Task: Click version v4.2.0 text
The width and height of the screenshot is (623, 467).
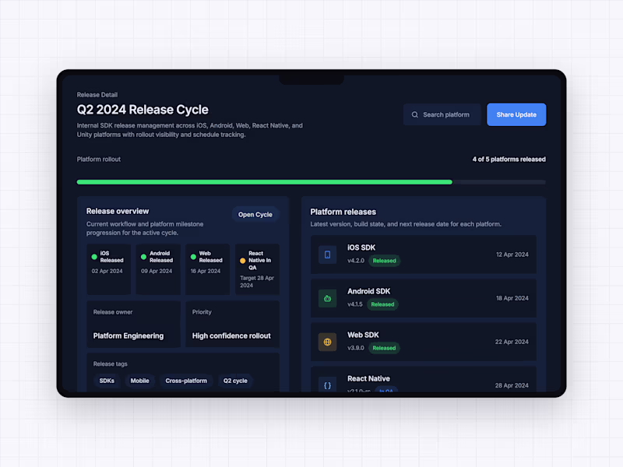Action: coord(356,261)
